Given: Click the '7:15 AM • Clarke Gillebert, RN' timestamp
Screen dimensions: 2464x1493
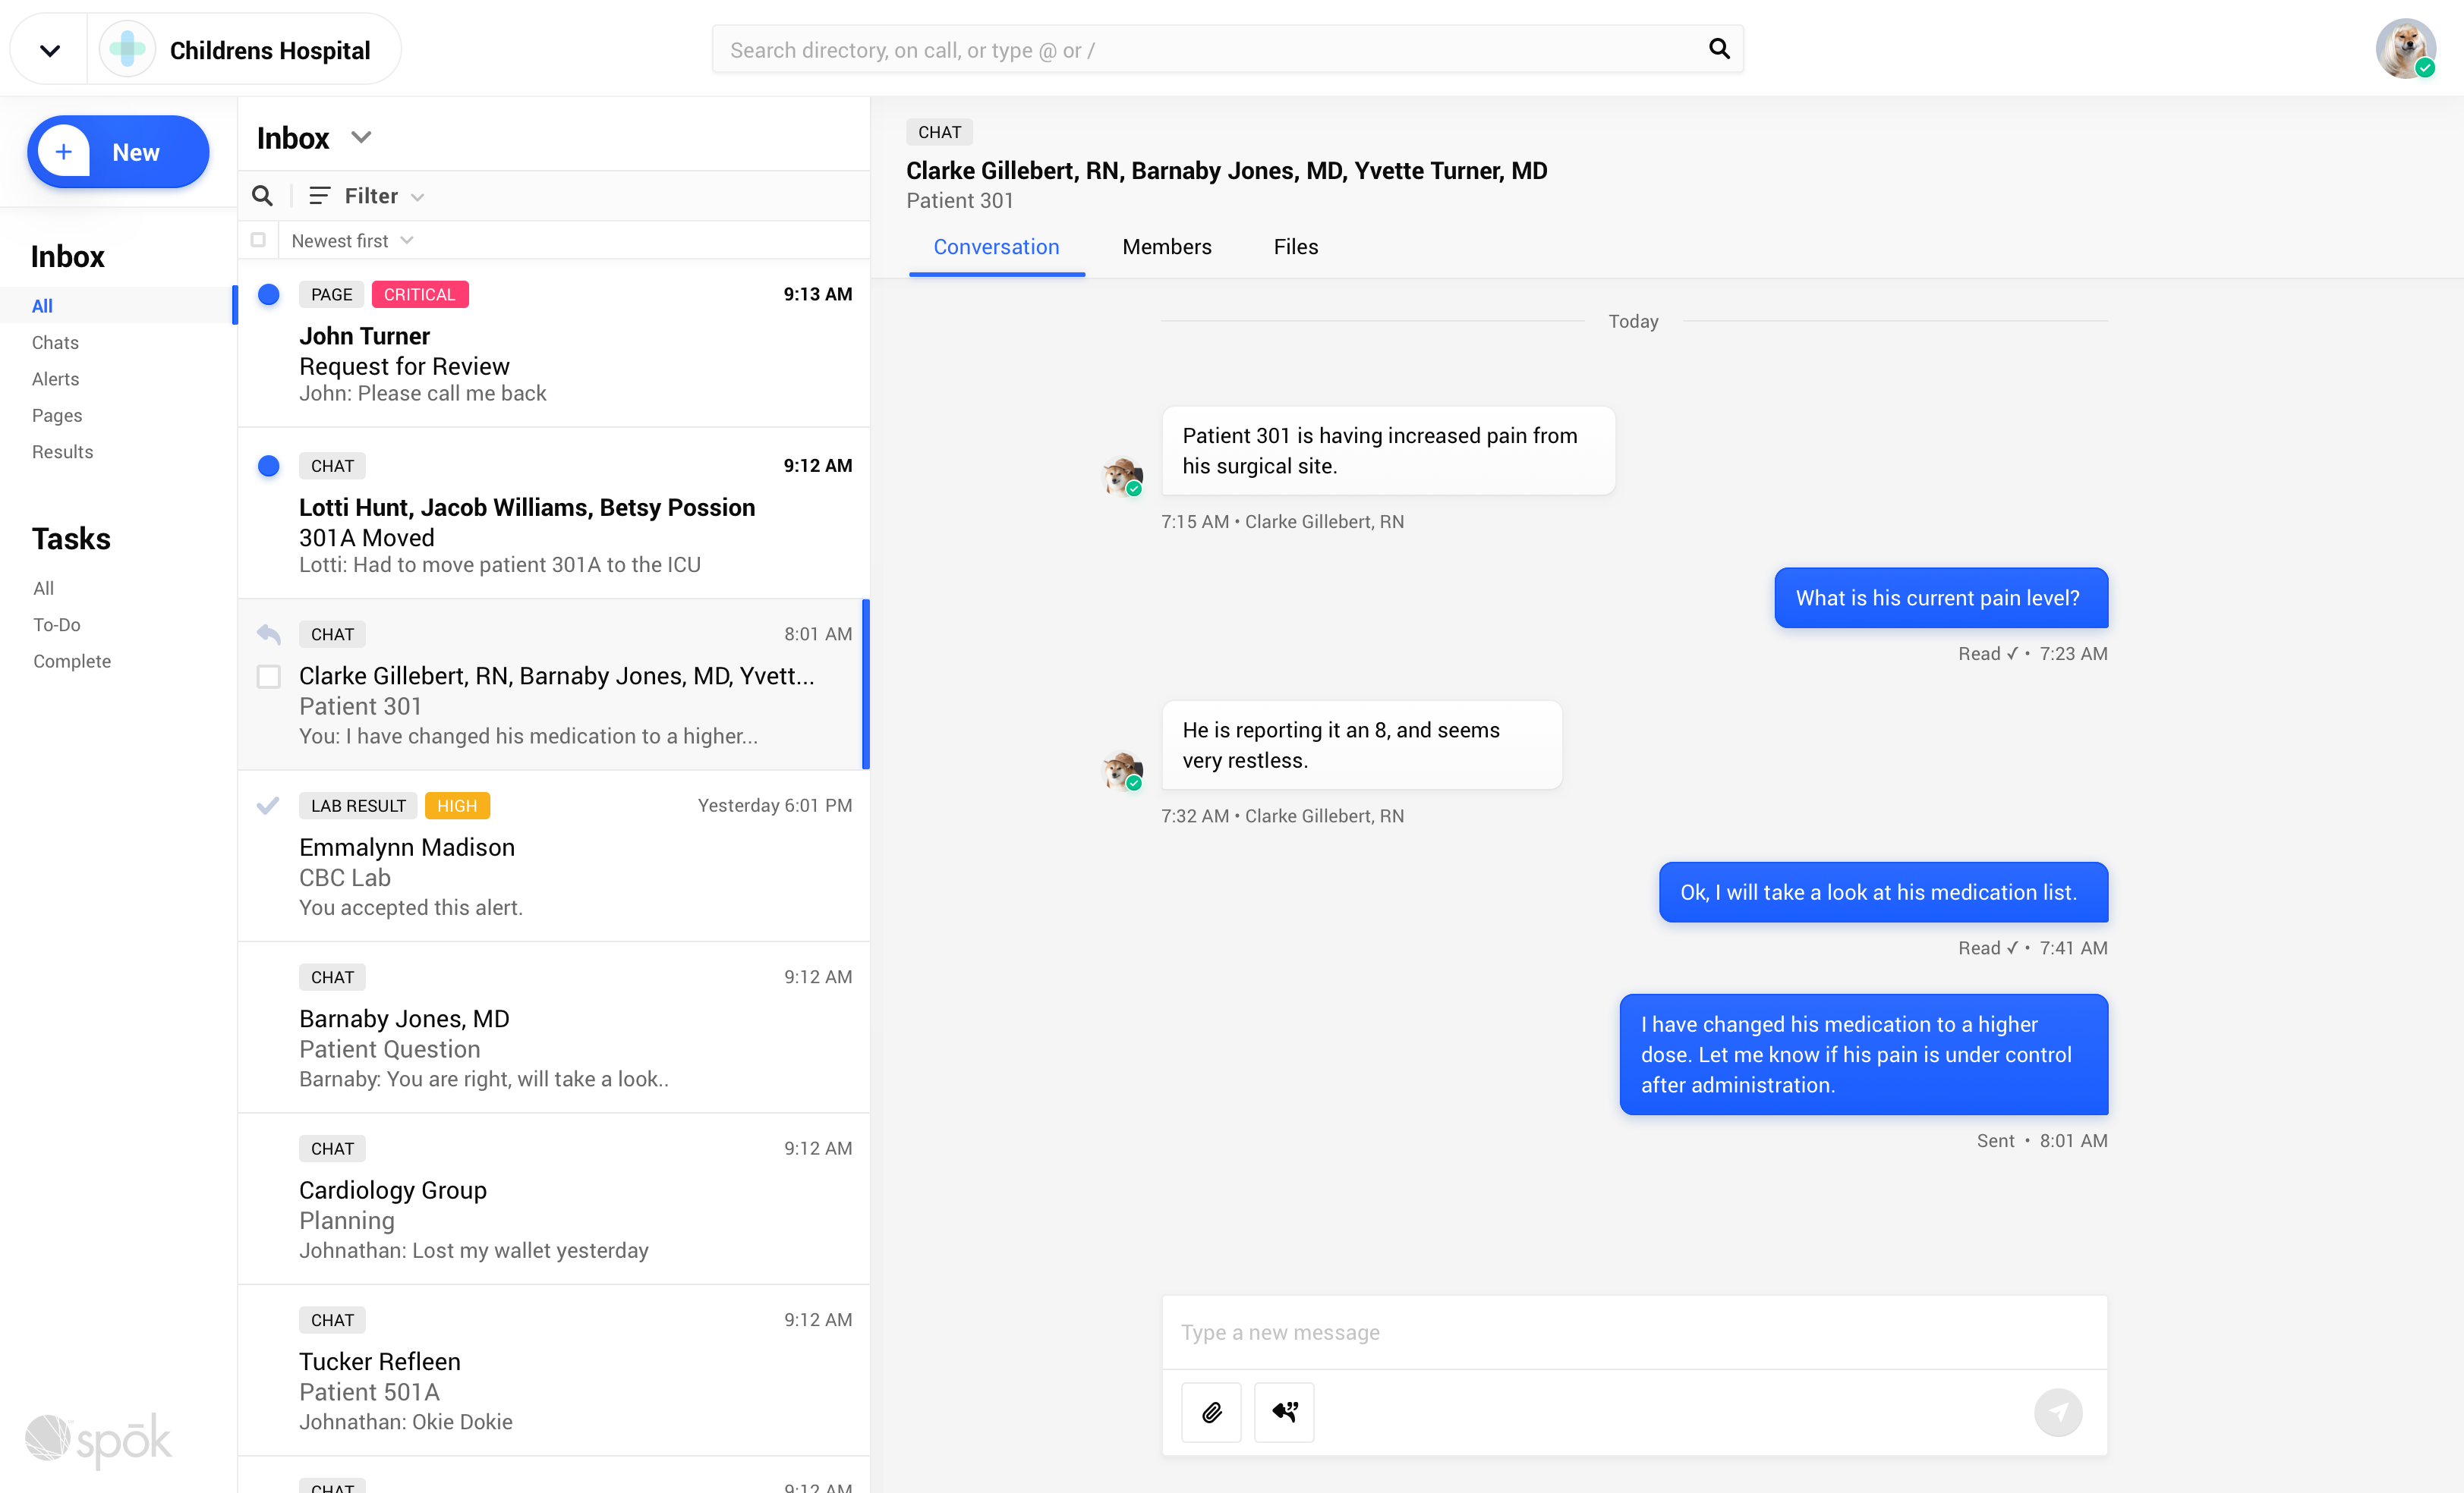Looking at the screenshot, I should click(x=1283, y=522).
